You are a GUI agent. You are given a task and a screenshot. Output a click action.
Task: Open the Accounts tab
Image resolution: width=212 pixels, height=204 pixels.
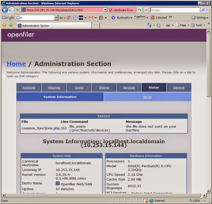click(x=29, y=88)
